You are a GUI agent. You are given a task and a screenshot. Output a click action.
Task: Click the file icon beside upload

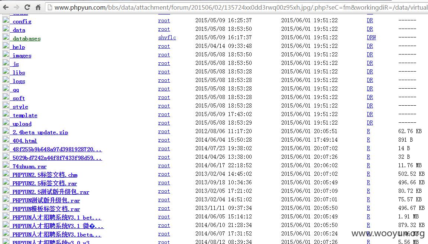[x=6, y=122]
